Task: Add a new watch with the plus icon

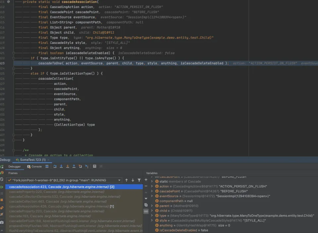Action: click(146, 180)
